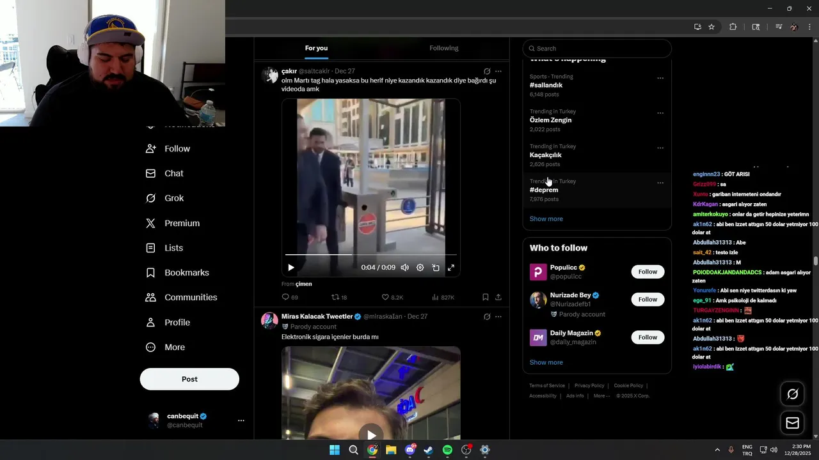Screen dimensions: 819x460
Task: Seek on çakır's video progress bar
Action: [371, 255]
